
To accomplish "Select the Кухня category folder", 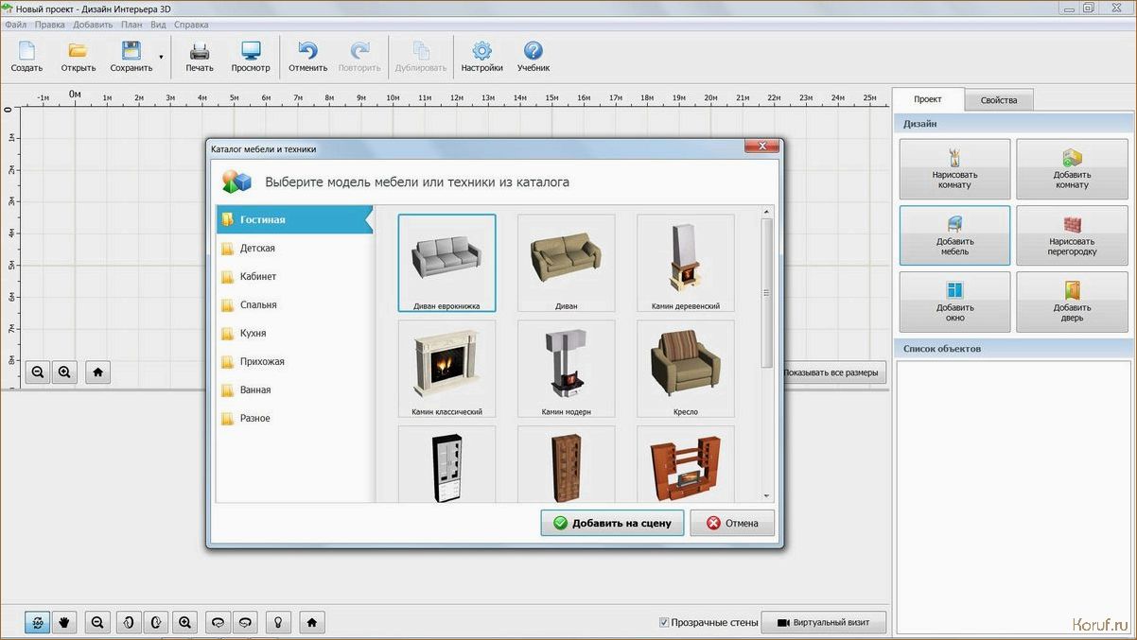I will [x=294, y=333].
